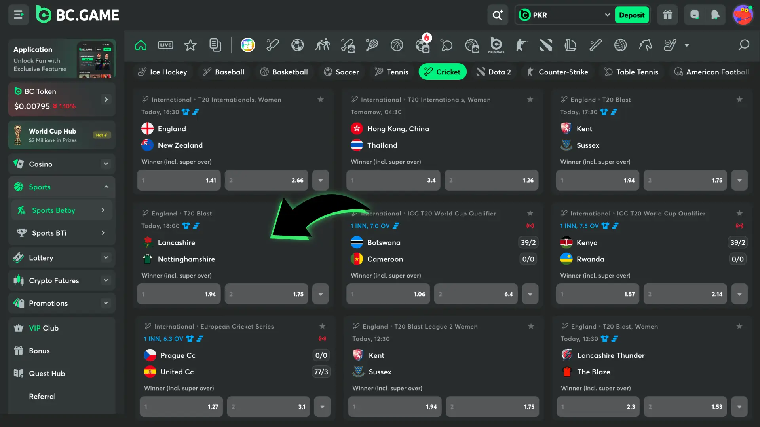Image resolution: width=760 pixels, height=427 pixels.
Task: Open Sports Betby sidebar link
Action: pos(62,210)
